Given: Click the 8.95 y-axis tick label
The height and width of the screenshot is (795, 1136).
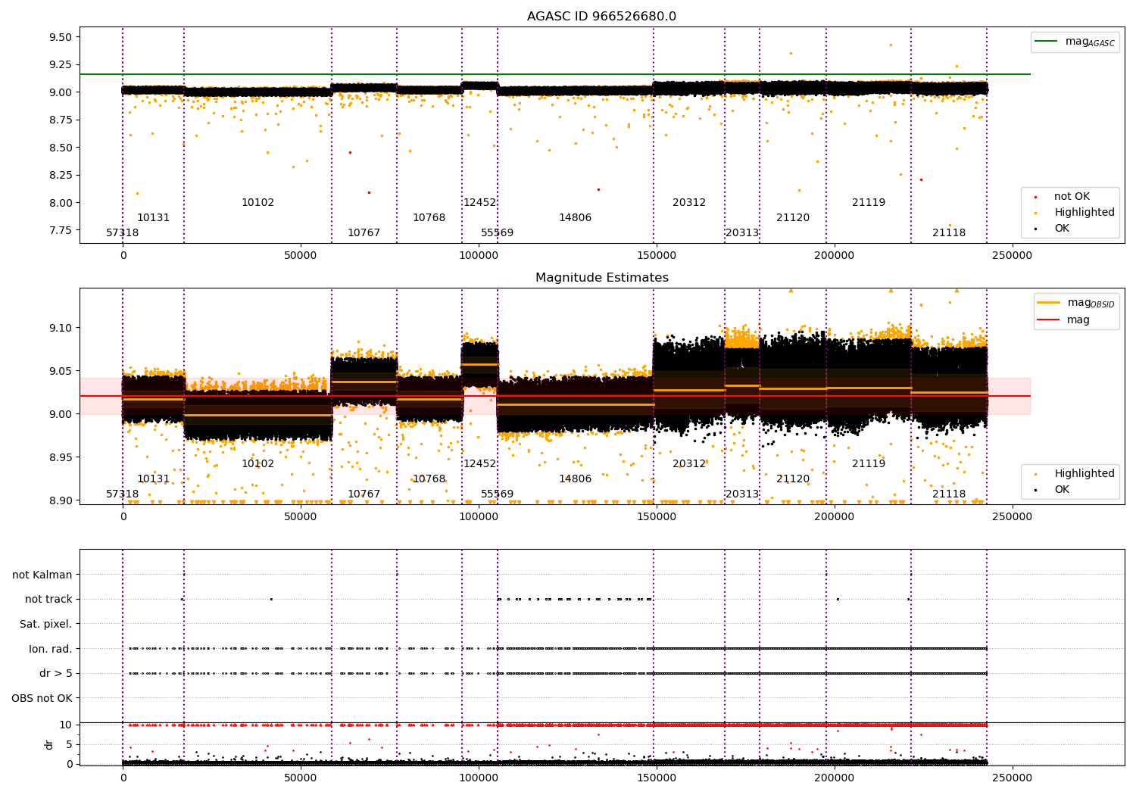Looking at the screenshot, I should point(61,457).
